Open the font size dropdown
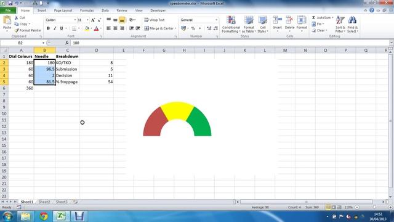 tap(87, 20)
